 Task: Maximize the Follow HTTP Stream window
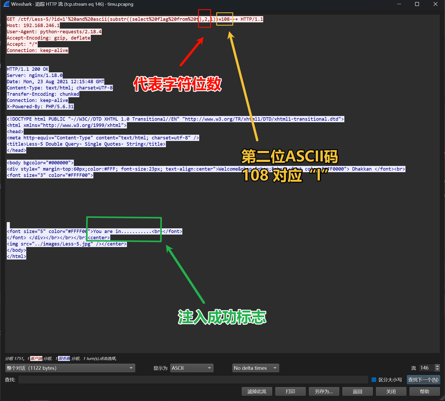[417, 4]
